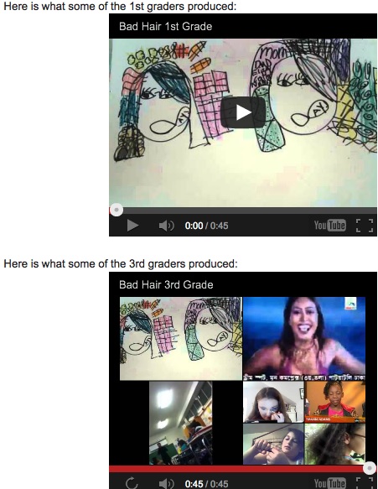Click the end-of-timeline scrubber handle in 3rd Grade video
Image resolution: width=378 pixels, height=489 pixels.
tap(370, 468)
